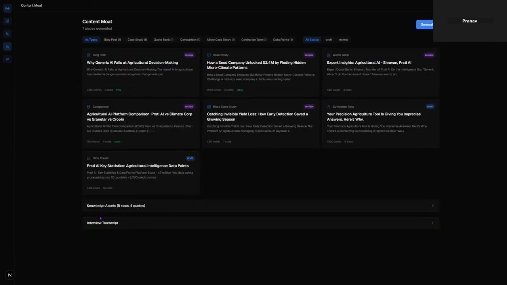Expand Knowledge Assets section

(261, 206)
